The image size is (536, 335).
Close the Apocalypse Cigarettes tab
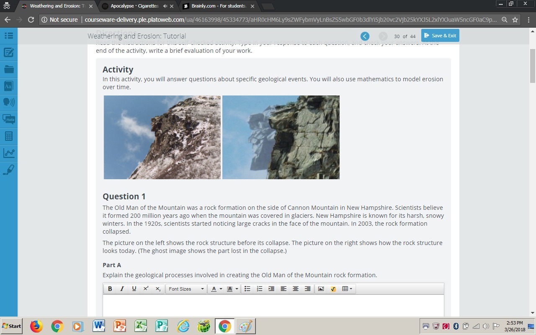pos(172,6)
